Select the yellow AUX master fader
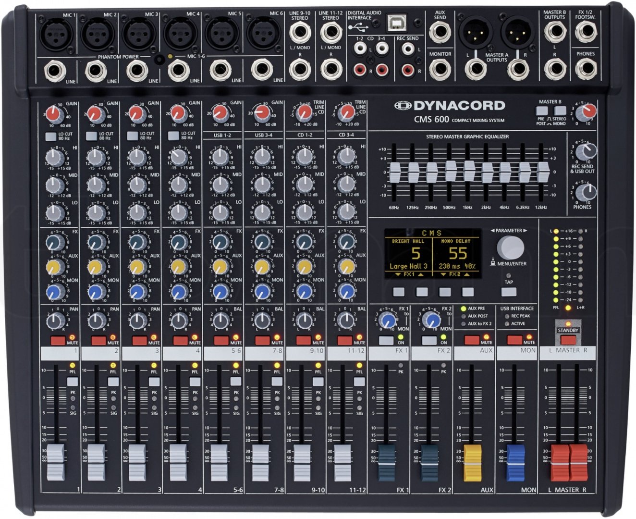 (472, 462)
